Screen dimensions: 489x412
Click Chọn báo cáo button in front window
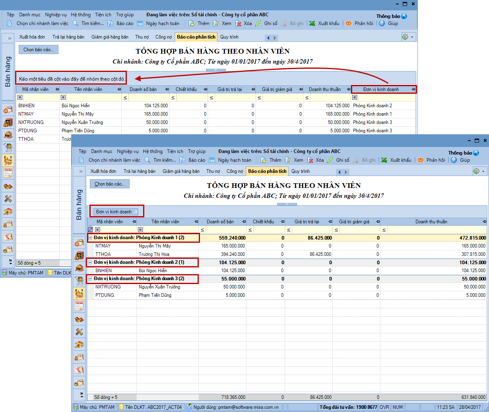pos(110,184)
